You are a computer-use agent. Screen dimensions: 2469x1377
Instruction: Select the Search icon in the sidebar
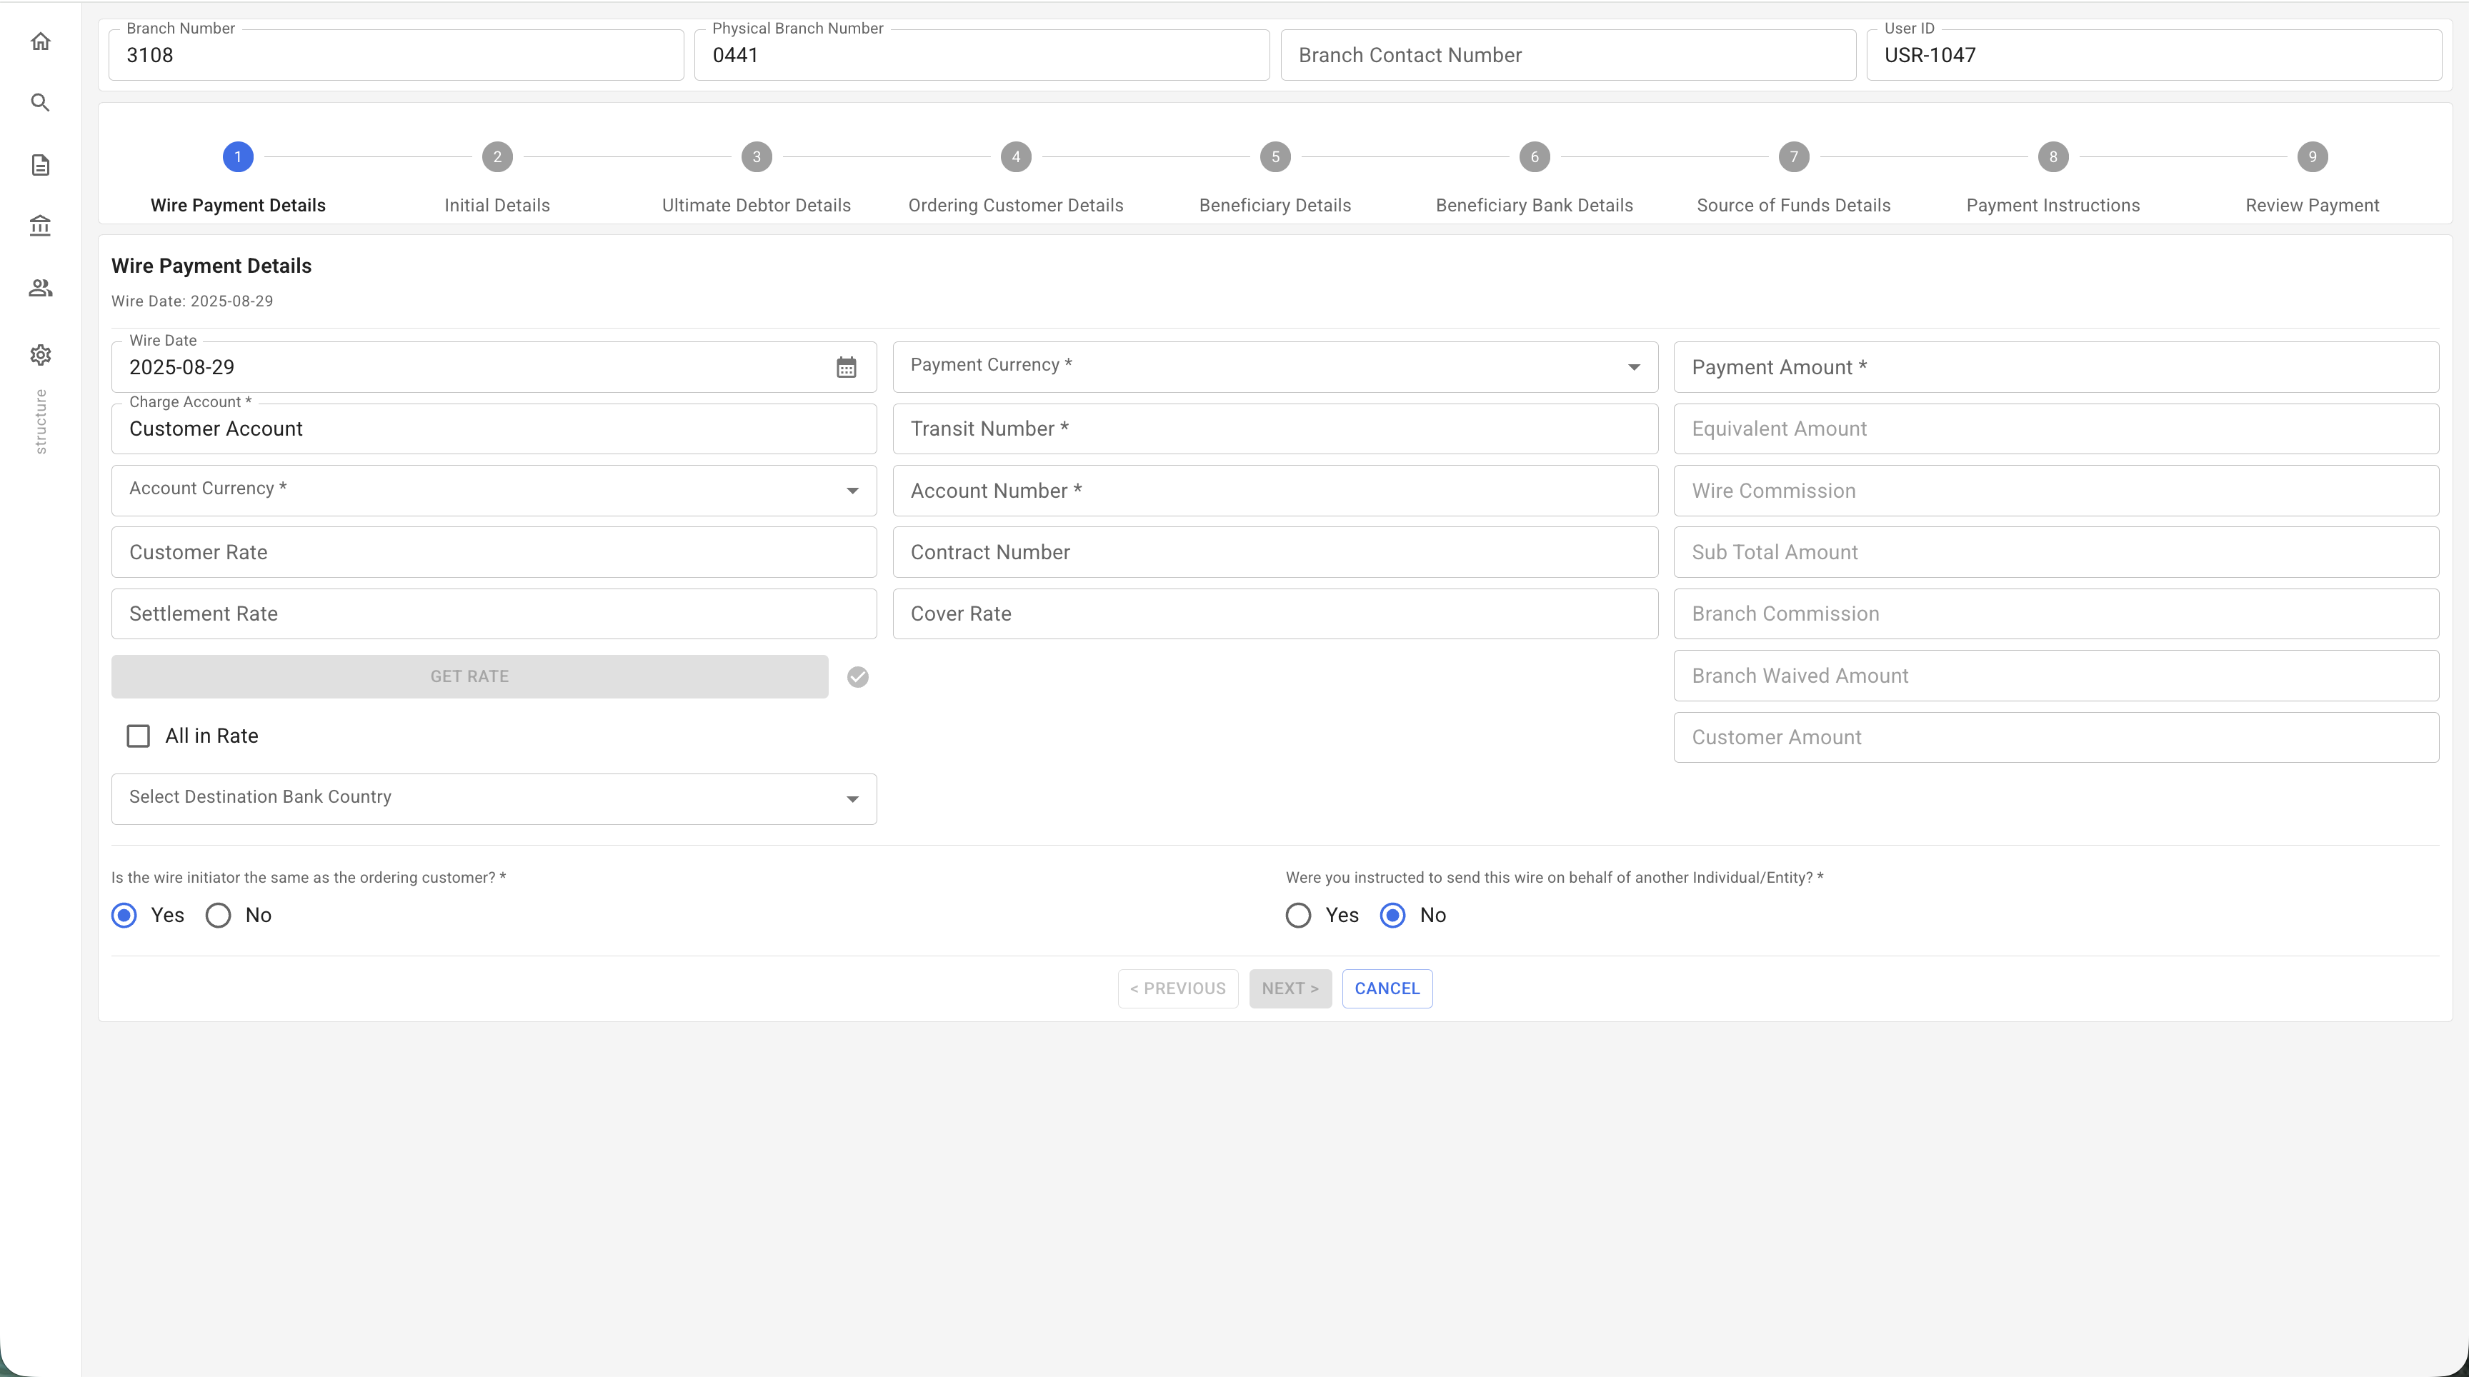40,103
